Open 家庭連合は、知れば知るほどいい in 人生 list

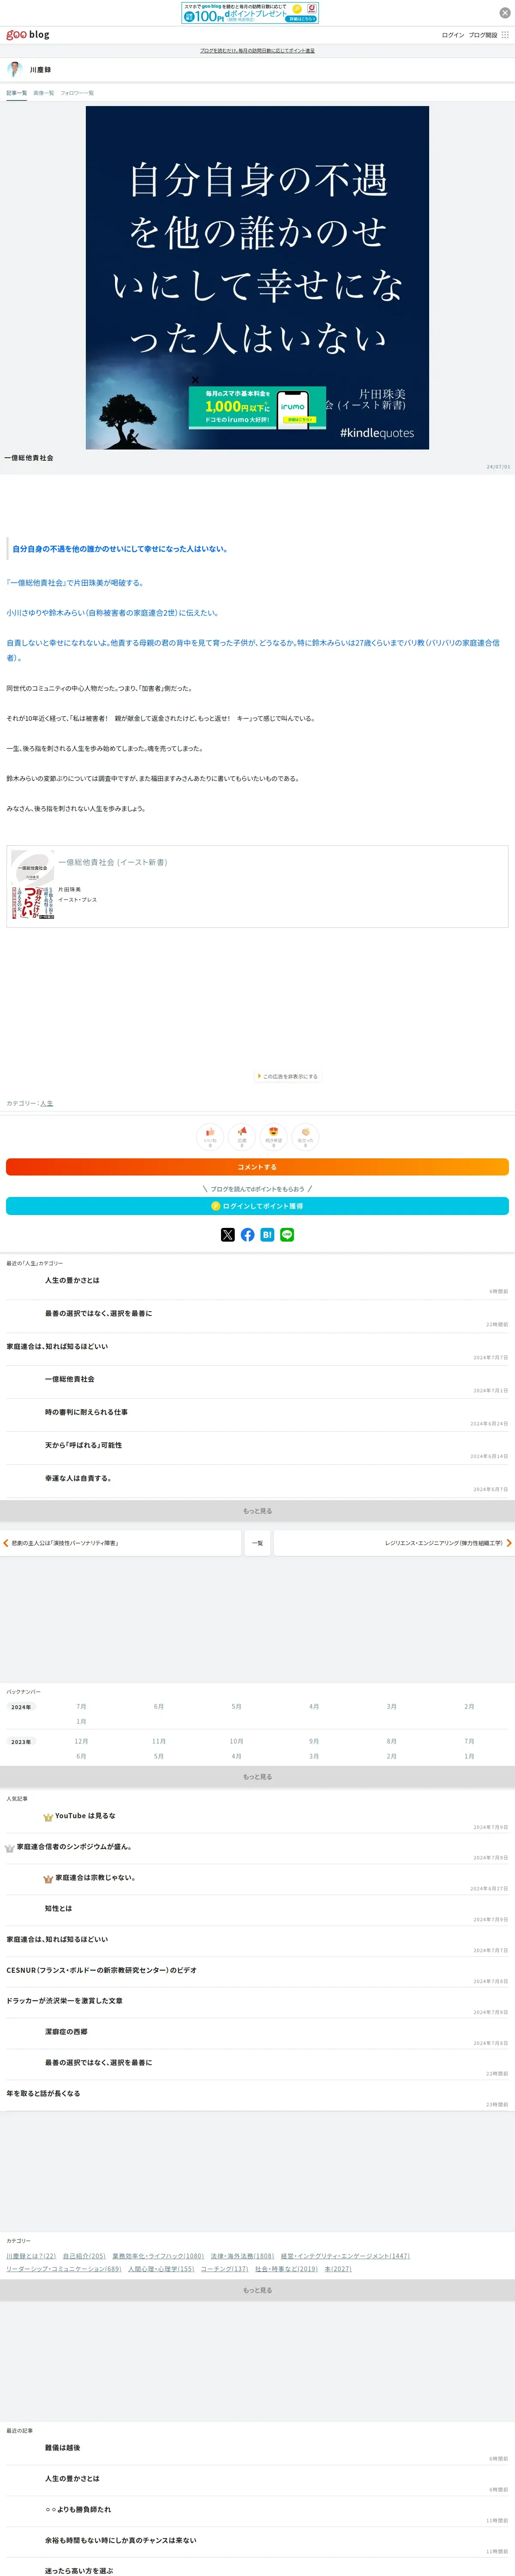(x=57, y=1346)
